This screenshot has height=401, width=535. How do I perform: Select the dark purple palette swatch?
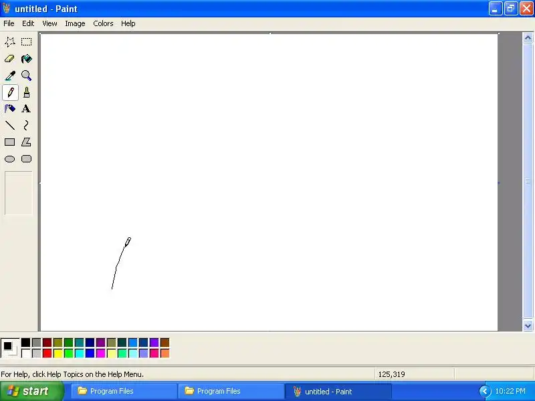coord(101,342)
